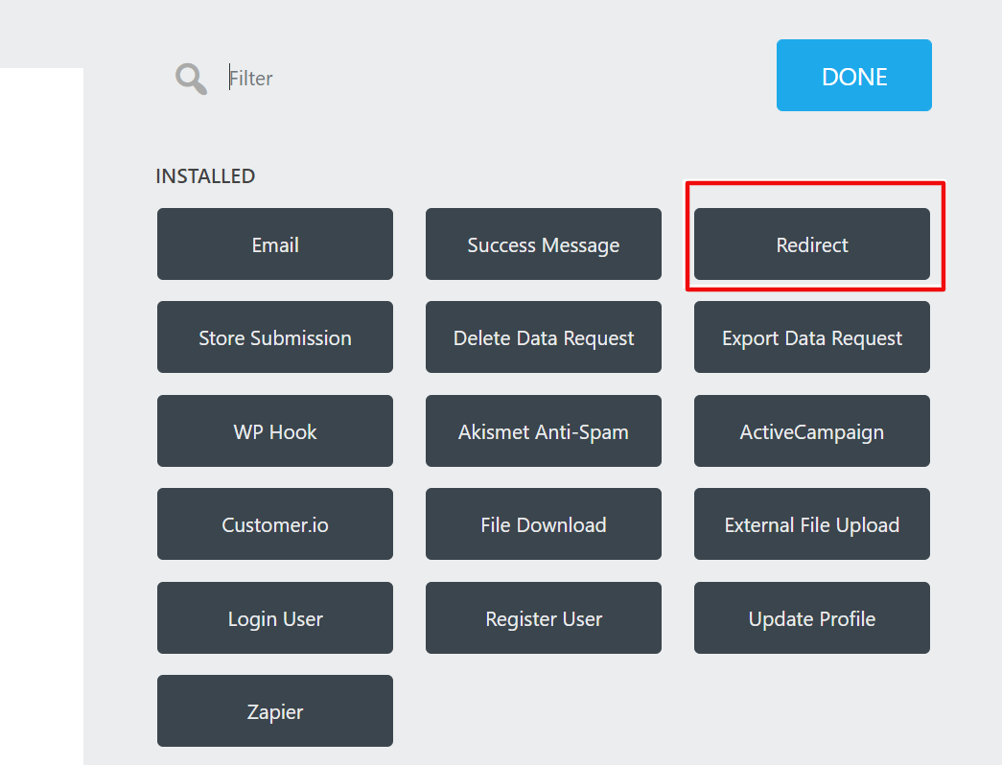Click the INSTALLED section heading
The height and width of the screenshot is (765, 1002).
(x=205, y=176)
